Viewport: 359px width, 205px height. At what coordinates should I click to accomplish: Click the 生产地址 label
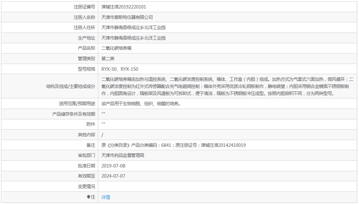point(87,38)
